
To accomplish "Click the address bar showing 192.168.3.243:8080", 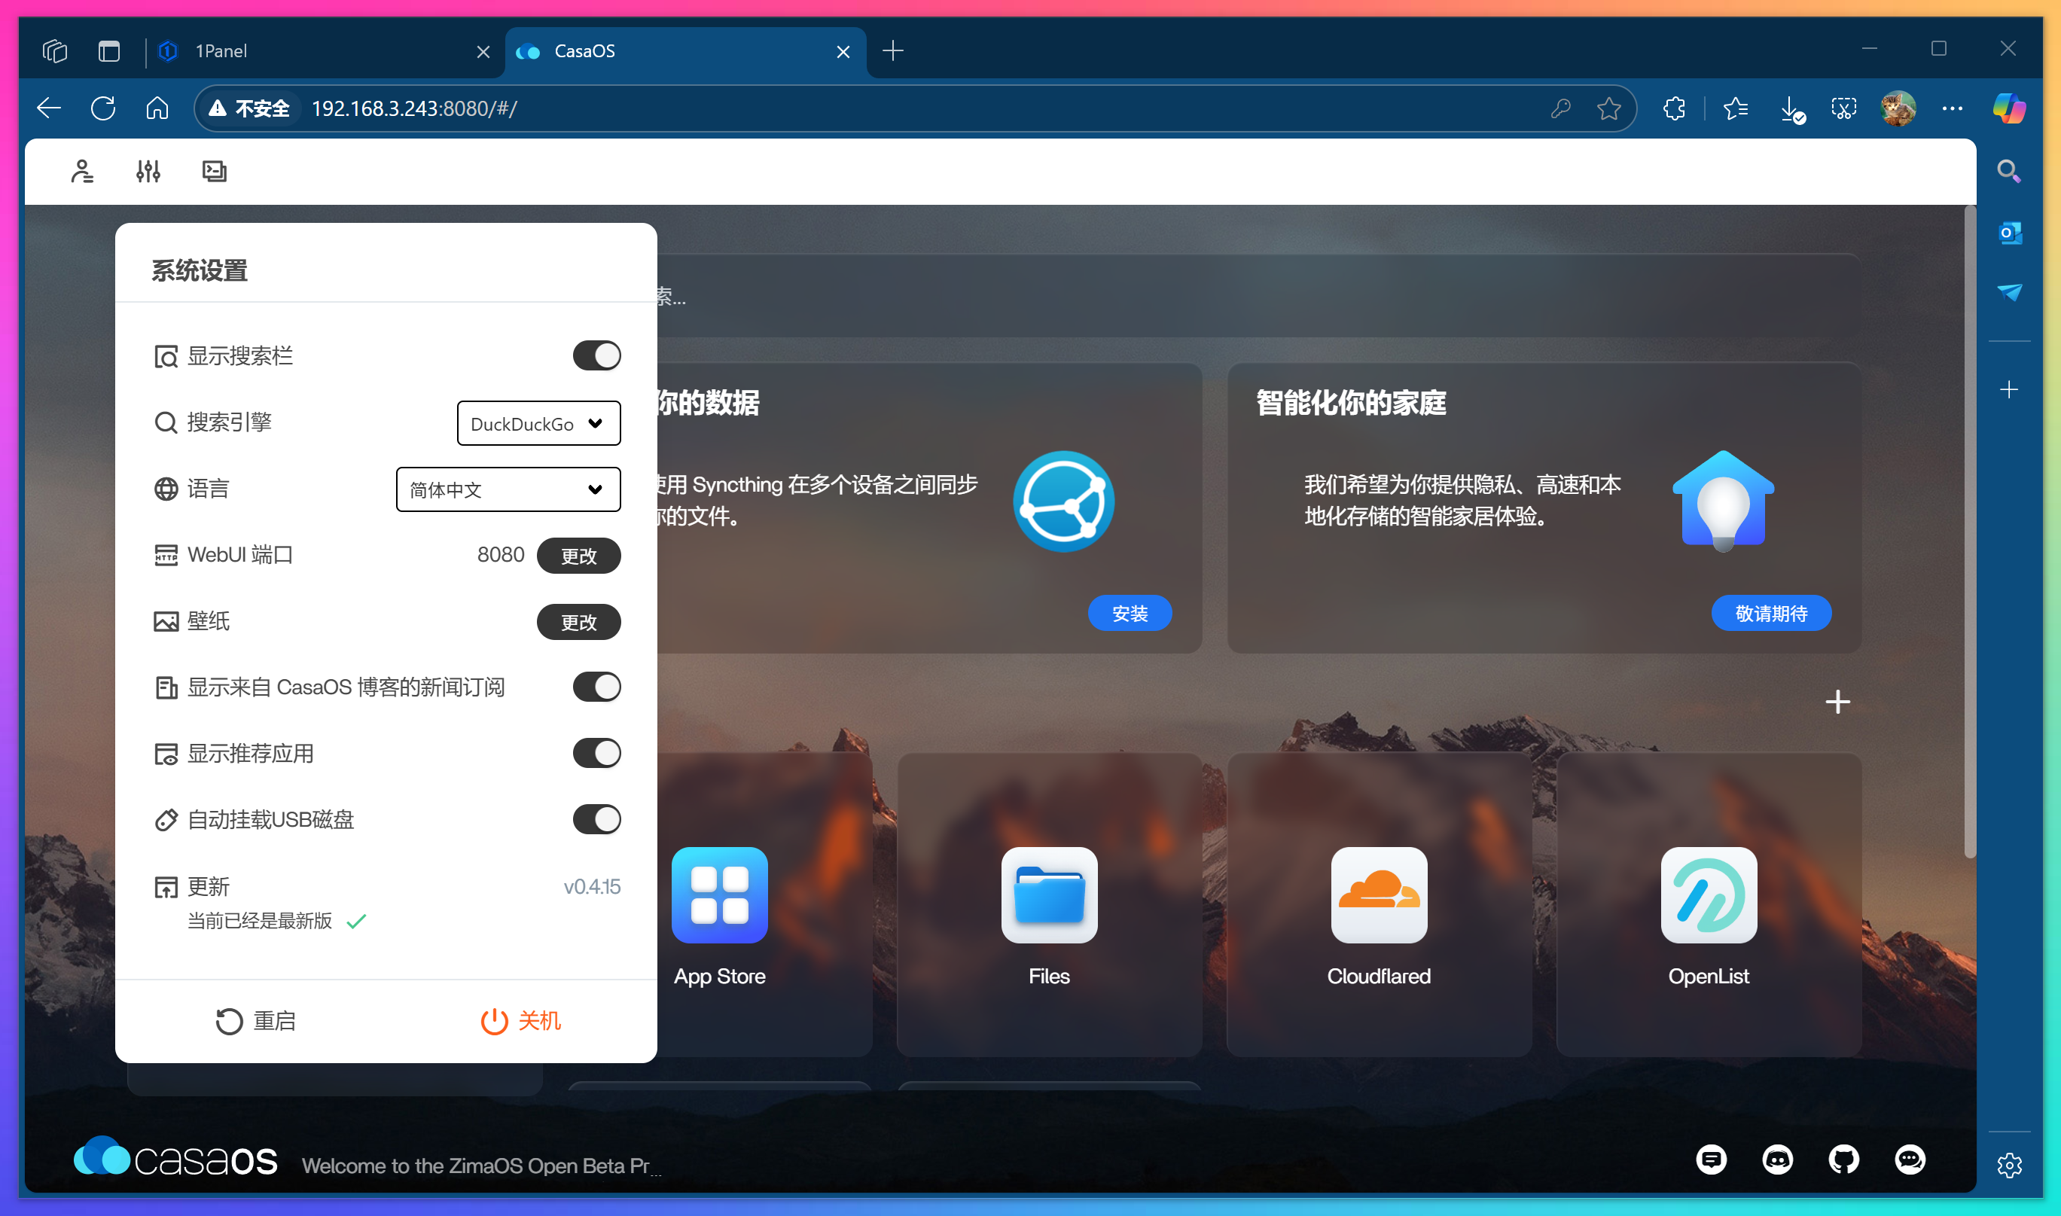I will click(574, 108).
